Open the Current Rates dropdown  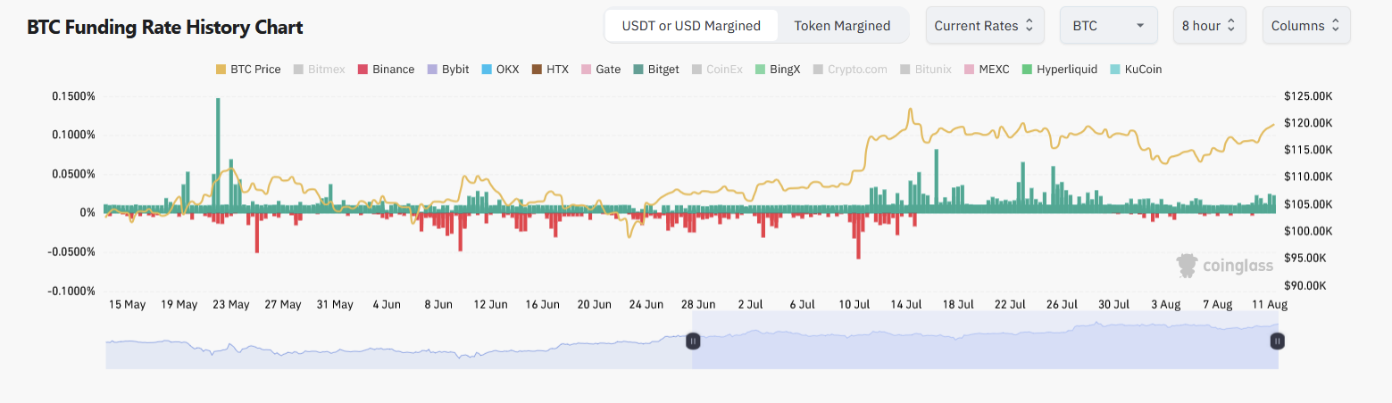click(x=985, y=26)
